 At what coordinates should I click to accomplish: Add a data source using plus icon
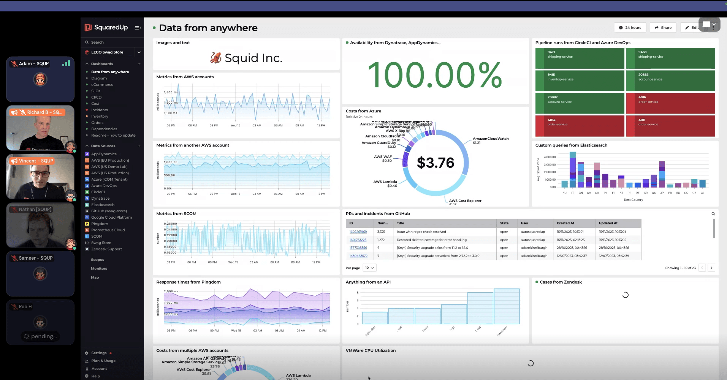(139, 146)
